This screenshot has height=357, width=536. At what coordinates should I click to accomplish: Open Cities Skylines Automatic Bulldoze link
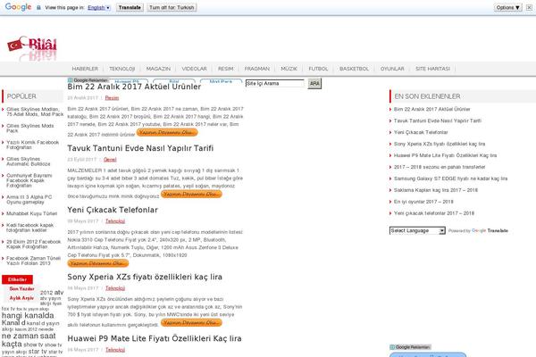pyautogui.click(x=28, y=162)
